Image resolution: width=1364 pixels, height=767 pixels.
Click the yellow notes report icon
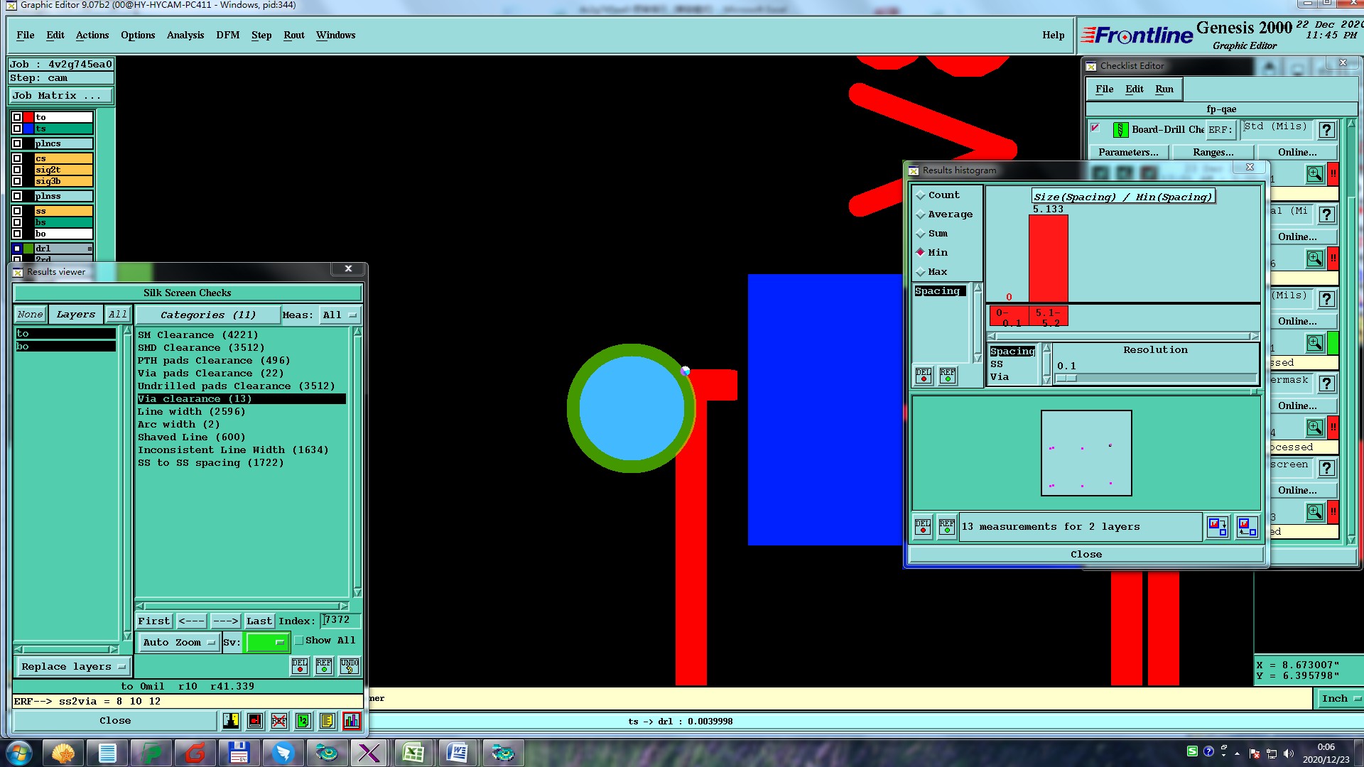pyautogui.click(x=327, y=721)
